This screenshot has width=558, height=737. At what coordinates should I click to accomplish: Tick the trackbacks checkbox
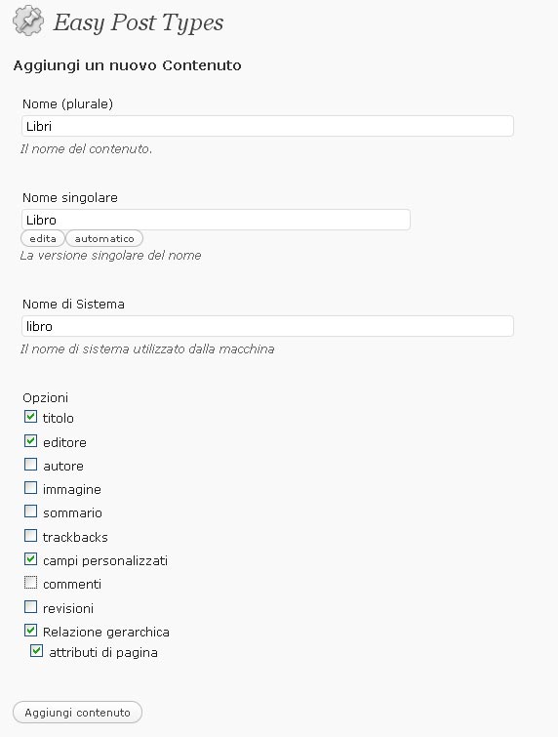pyautogui.click(x=30, y=536)
